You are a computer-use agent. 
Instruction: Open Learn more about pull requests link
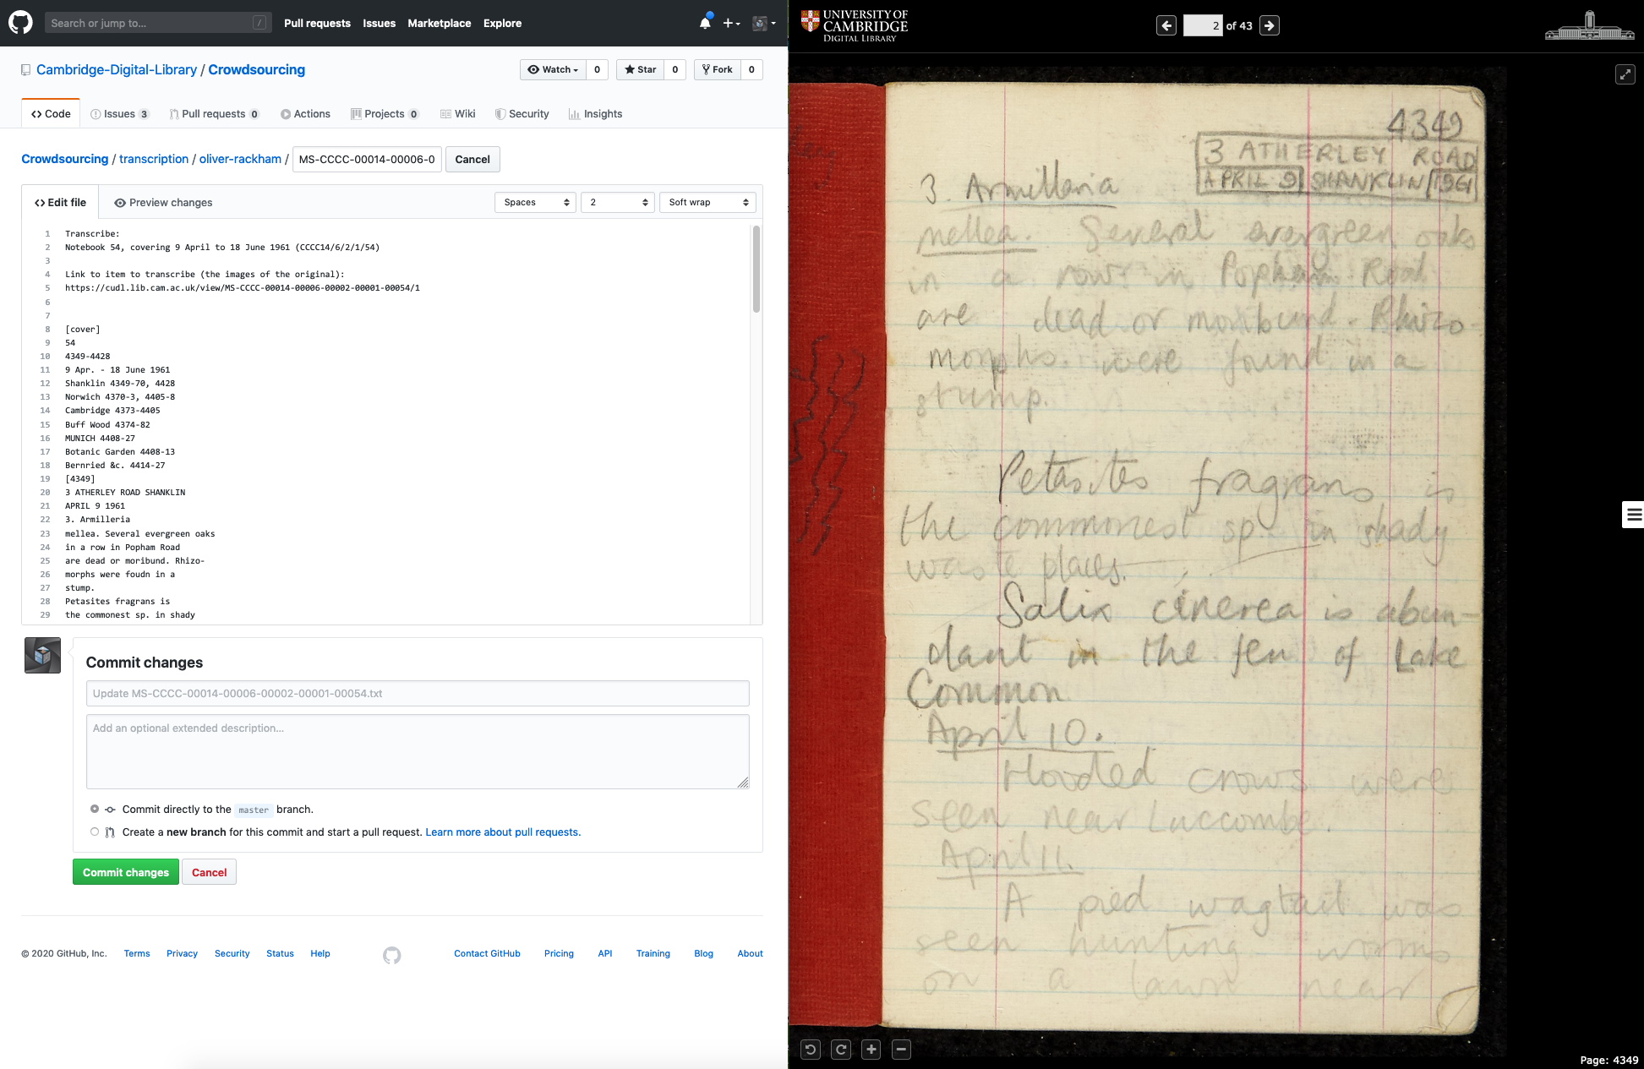[503, 832]
